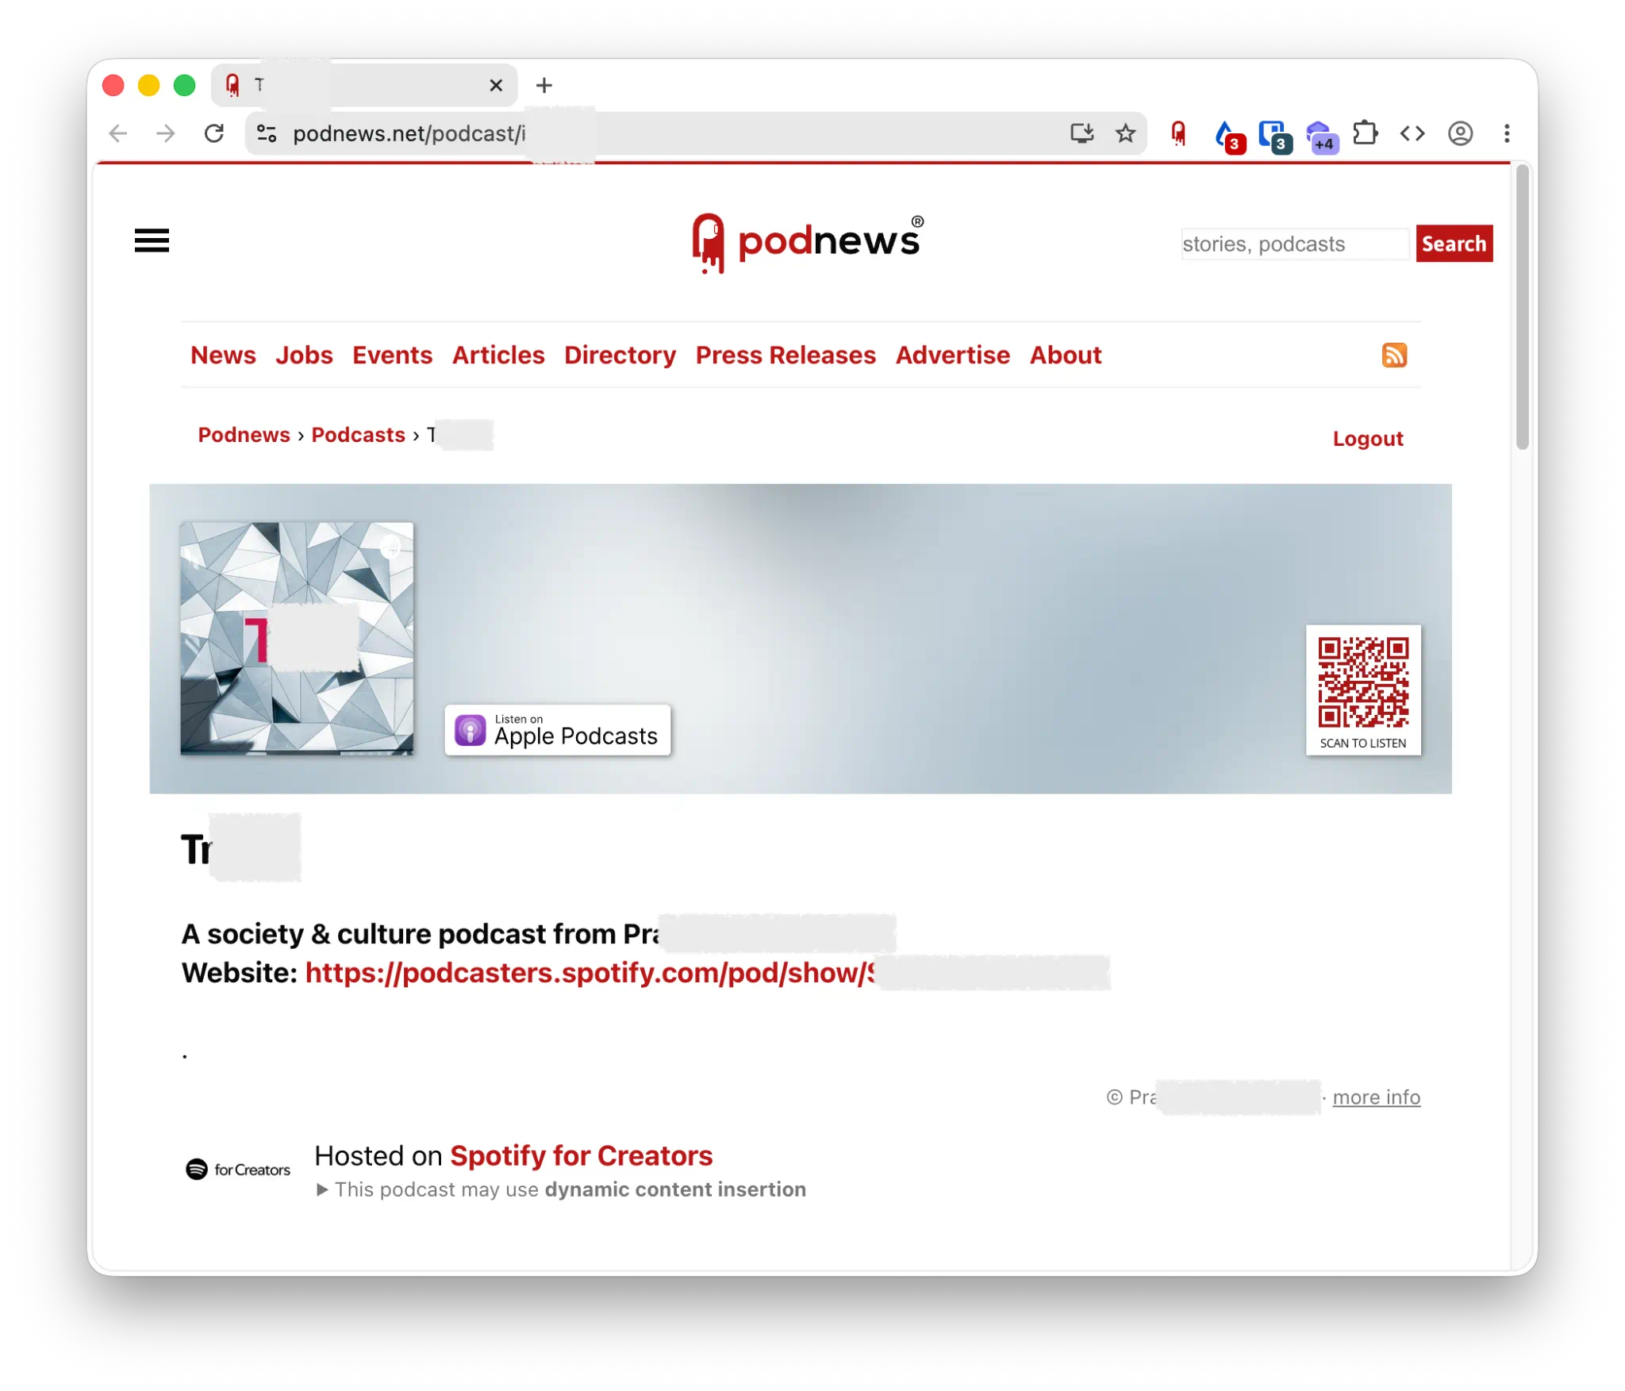Open the Extensions puzzle icon
Screen dimensions: 1625x1391
click(1366, 133)
